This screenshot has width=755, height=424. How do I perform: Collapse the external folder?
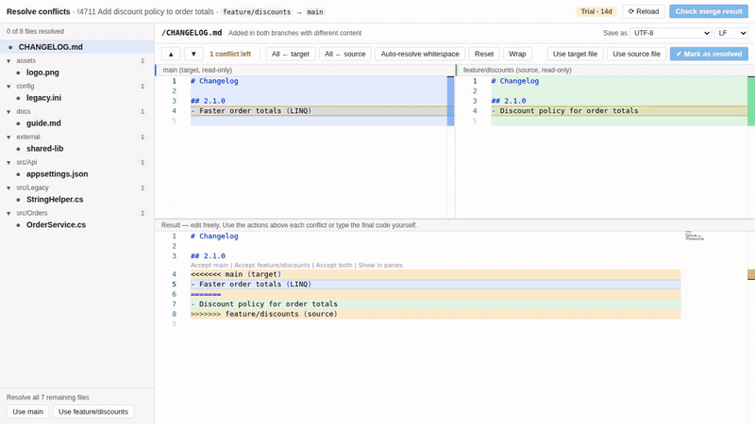pos(8,137)
